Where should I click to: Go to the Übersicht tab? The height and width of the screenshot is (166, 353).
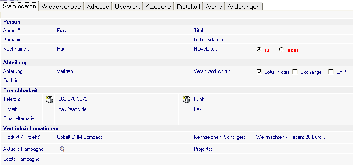128,7
